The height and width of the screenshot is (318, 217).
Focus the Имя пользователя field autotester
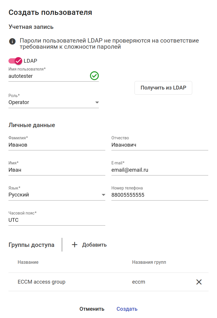[48, 76]
